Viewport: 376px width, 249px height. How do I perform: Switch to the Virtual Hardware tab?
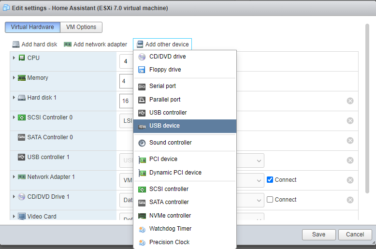(32, 27)
